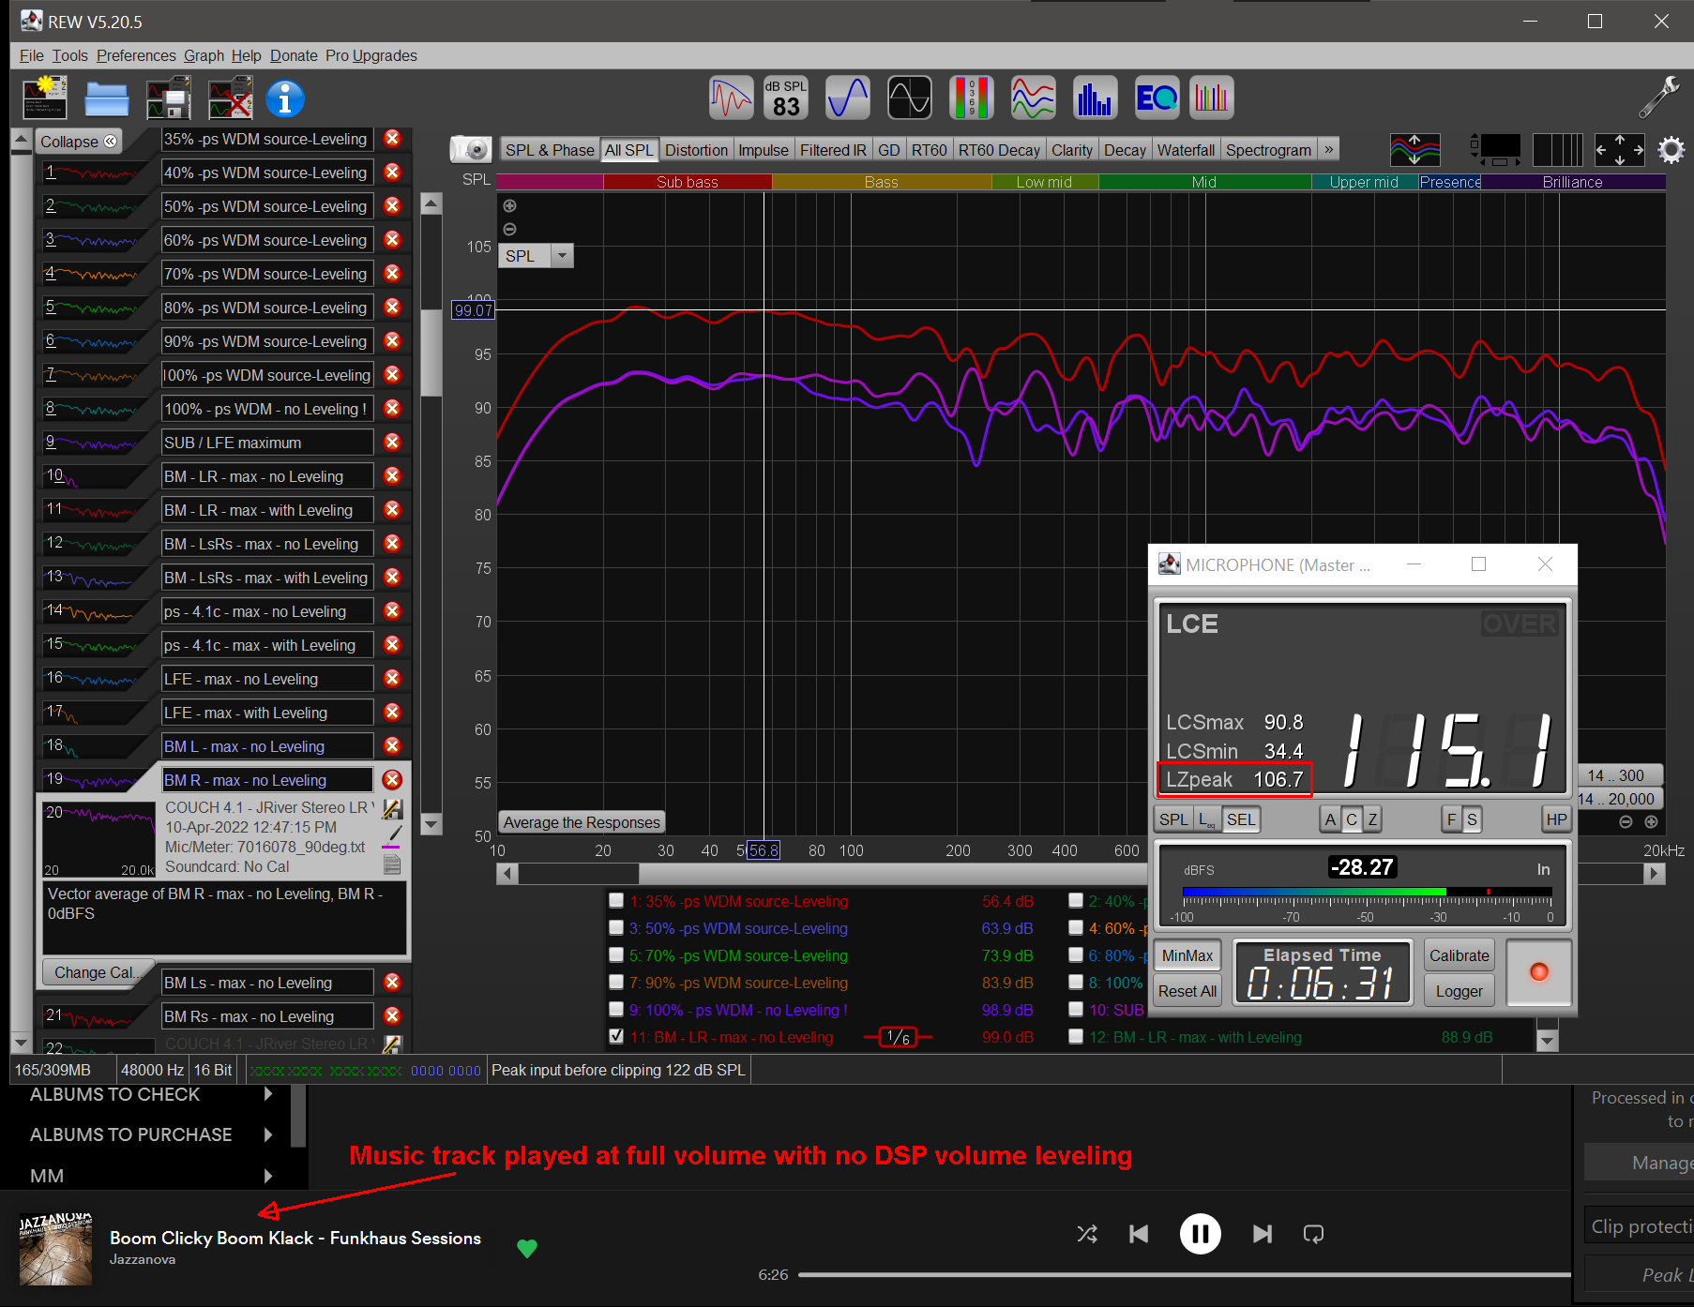Image resolution: width=1694 pixels, height=1307 pixels.
Task: Click the SPL meter red record button
Action: pos(1538,972)
